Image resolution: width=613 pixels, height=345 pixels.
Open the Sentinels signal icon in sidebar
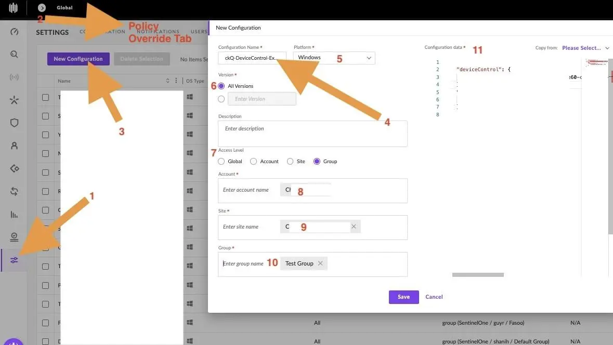pos(14,77)
